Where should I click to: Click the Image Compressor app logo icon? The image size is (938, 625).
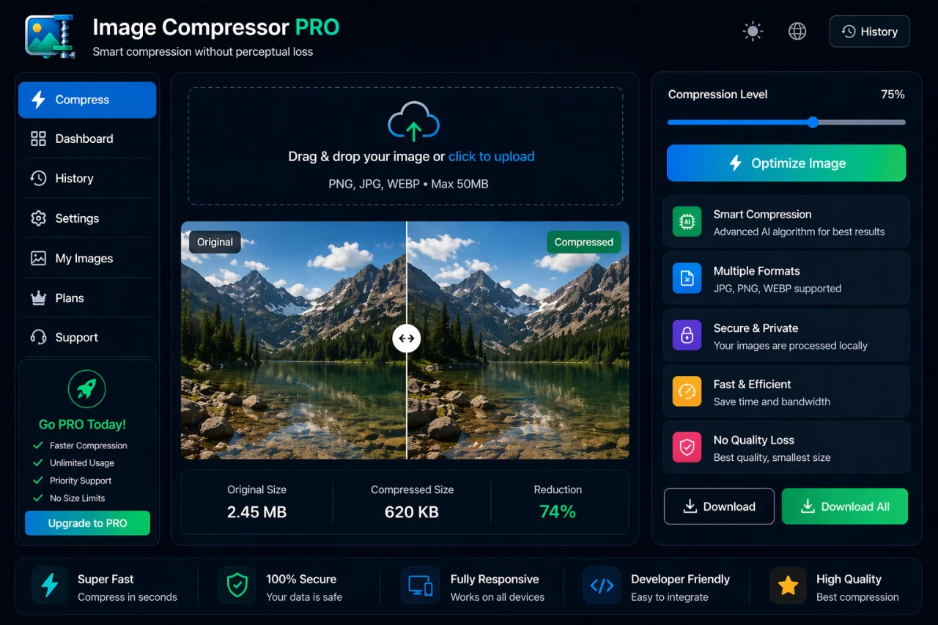point(51,36)
